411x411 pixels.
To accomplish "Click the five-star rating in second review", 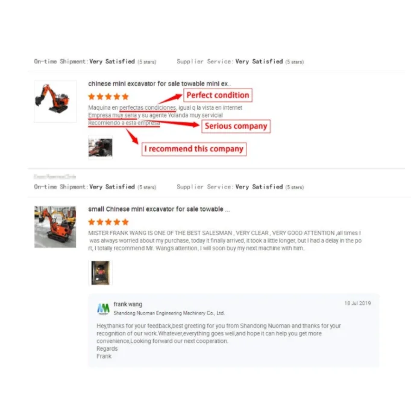I will [108, 222].
